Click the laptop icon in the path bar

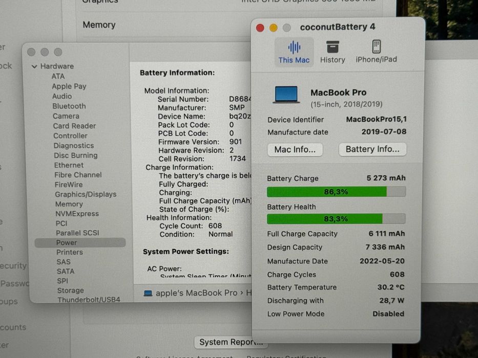pos(148,293)
